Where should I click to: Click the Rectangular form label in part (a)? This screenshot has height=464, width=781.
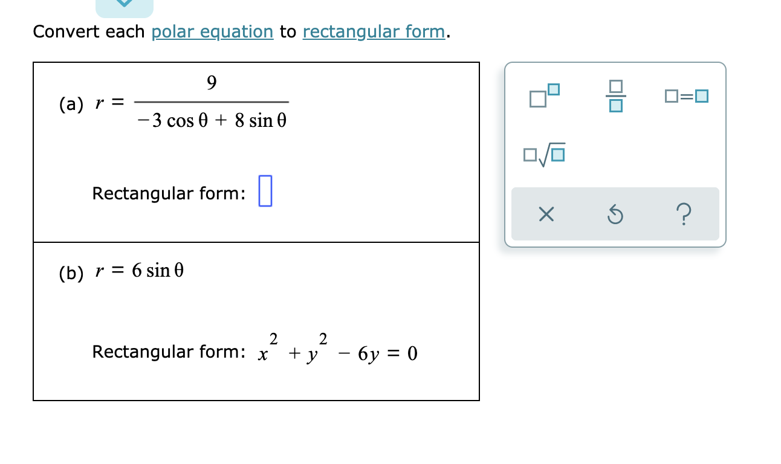169,193
